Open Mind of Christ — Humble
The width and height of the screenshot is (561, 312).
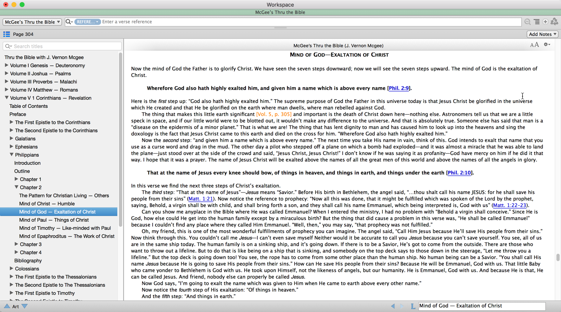click(47, 204)
